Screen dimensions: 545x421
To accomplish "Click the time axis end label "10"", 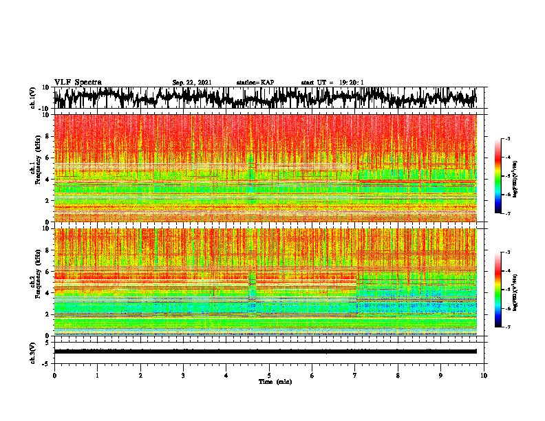I will [484, 376].
